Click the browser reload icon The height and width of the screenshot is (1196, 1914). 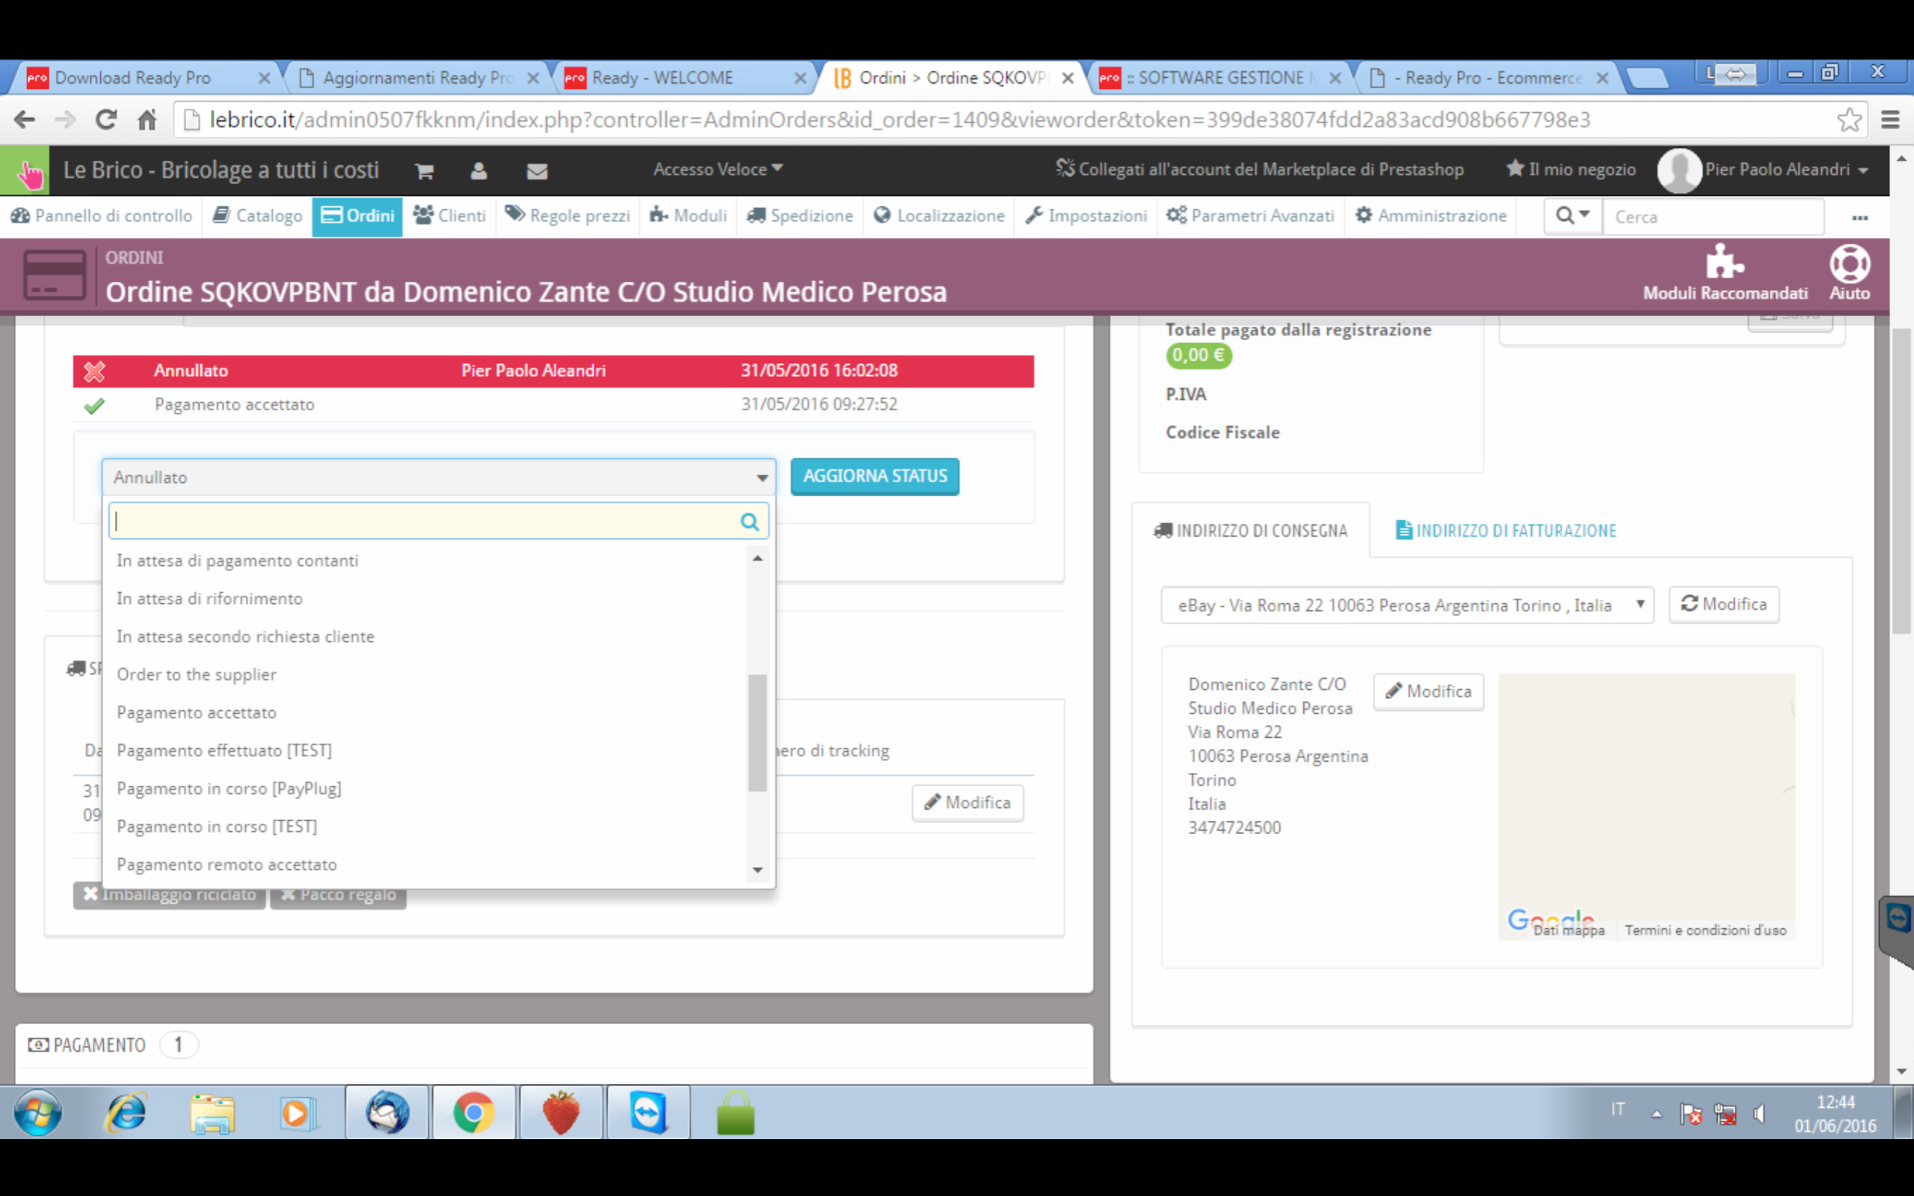(x=106, y=120)
